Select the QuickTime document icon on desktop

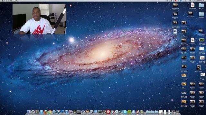(175, 31)
